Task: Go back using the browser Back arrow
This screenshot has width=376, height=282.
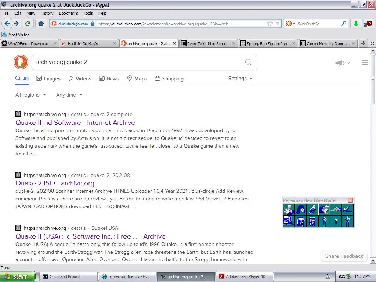Action: [7, 23]
